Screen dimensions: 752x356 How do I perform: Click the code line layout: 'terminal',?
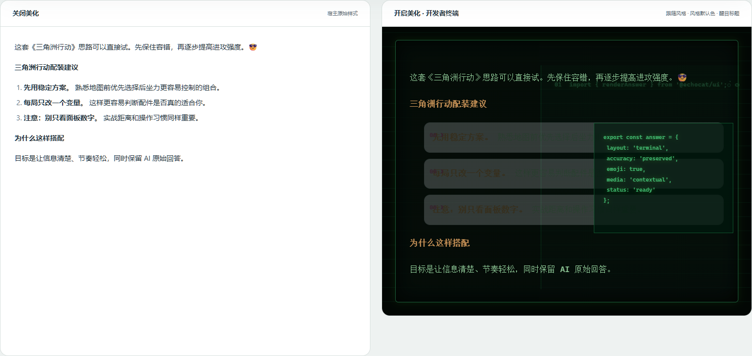(x=637, y=148)
